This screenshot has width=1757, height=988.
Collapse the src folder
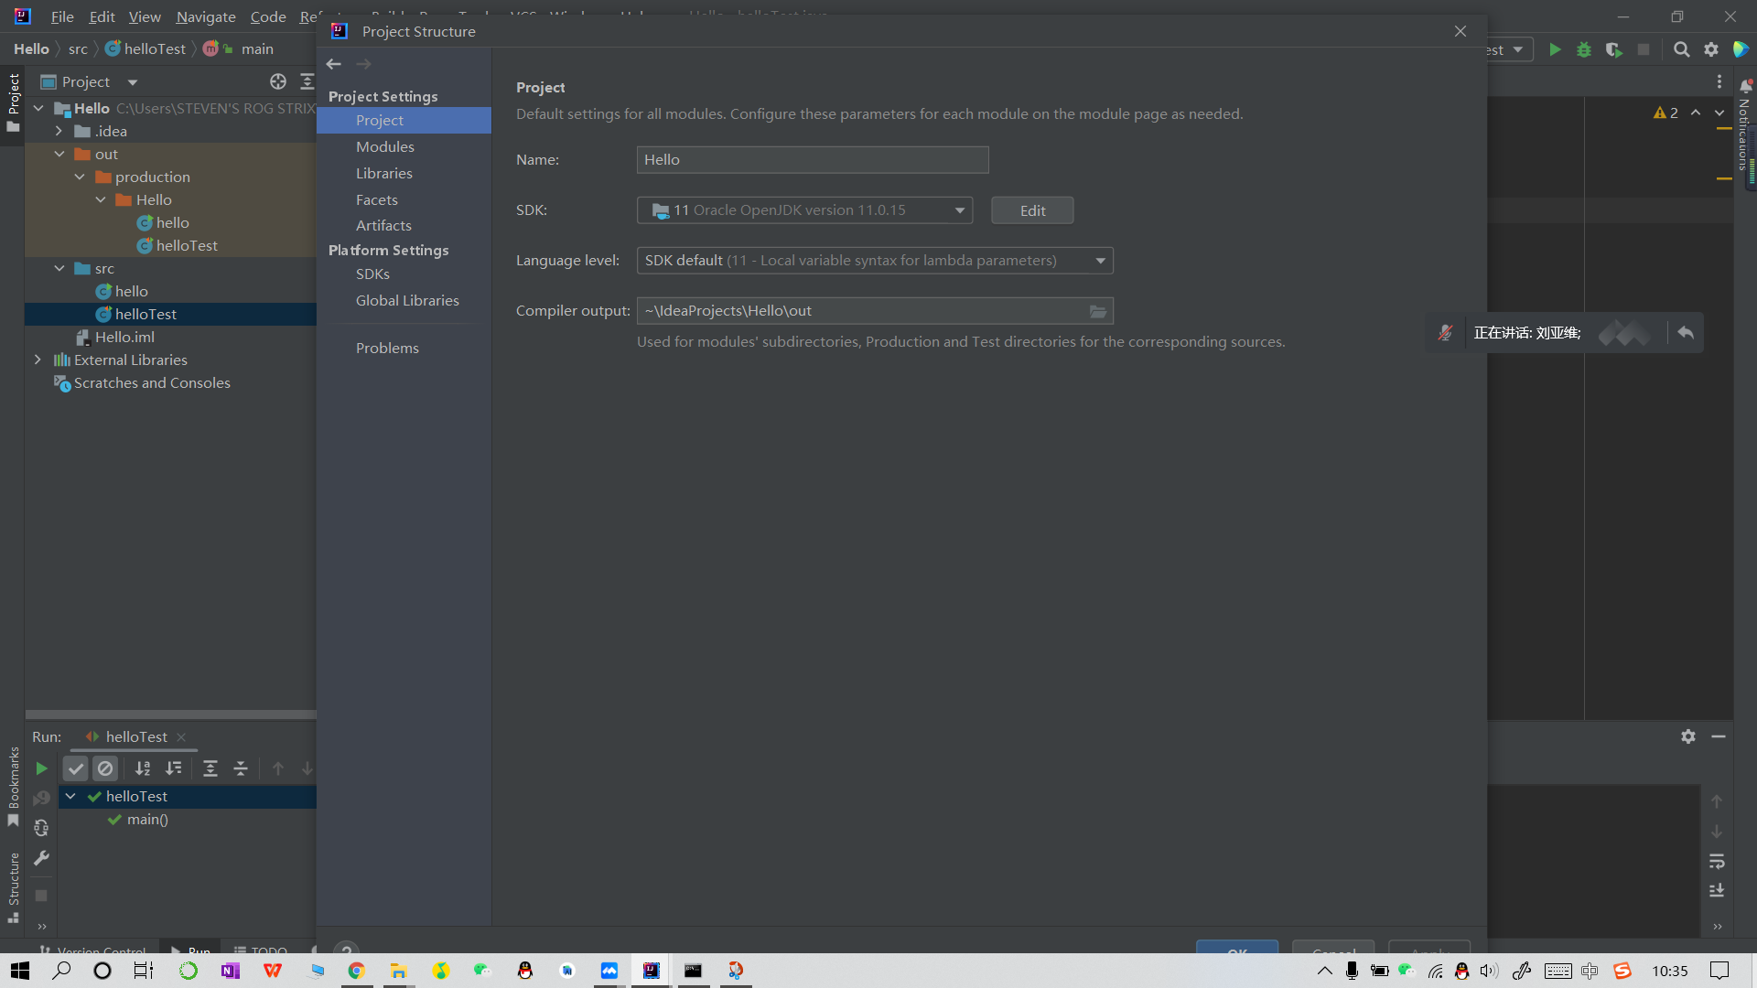[x=59, y=268]
